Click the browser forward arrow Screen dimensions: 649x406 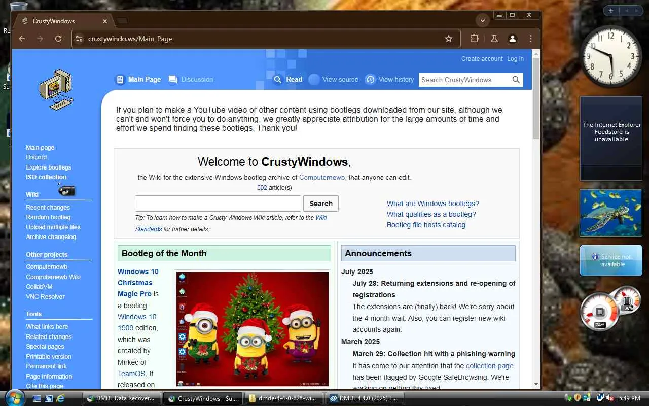tap(40, 39)
